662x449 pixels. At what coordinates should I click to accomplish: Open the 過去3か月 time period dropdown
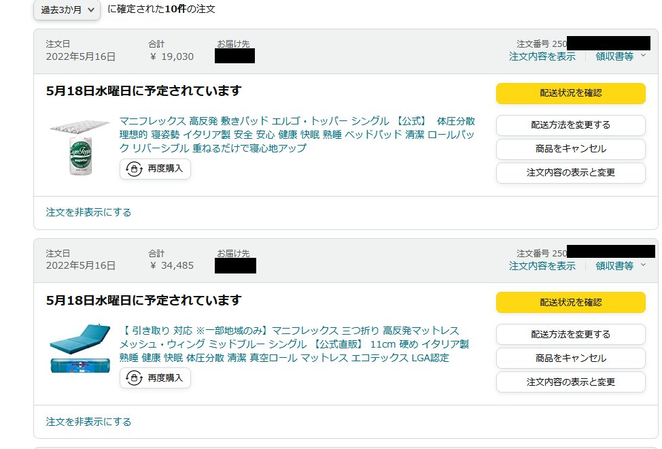(x=67, y=10)
